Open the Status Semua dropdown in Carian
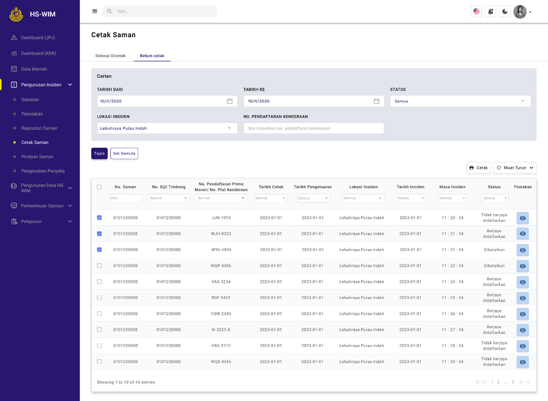Screen dimensions: 548x401 point(460,101)
